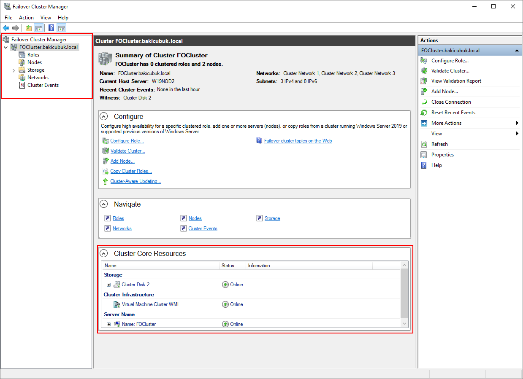
Task: Click the Virtual Machine Cluster WMI icon
Action: click(117, 304)
